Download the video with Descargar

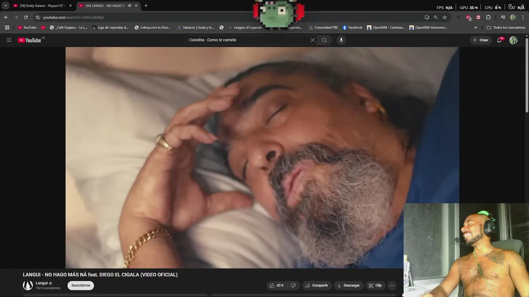click(x=348, y=285)
